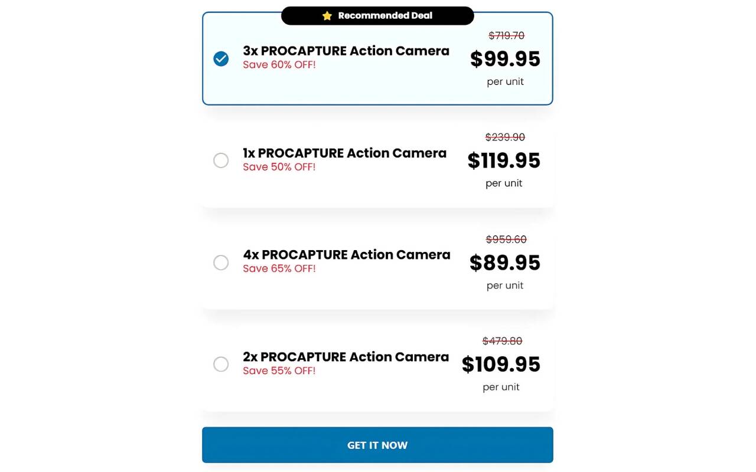
Task: Click the 1x PROCAPTURE Action Camera title
Action: click(x=344, y=153)
